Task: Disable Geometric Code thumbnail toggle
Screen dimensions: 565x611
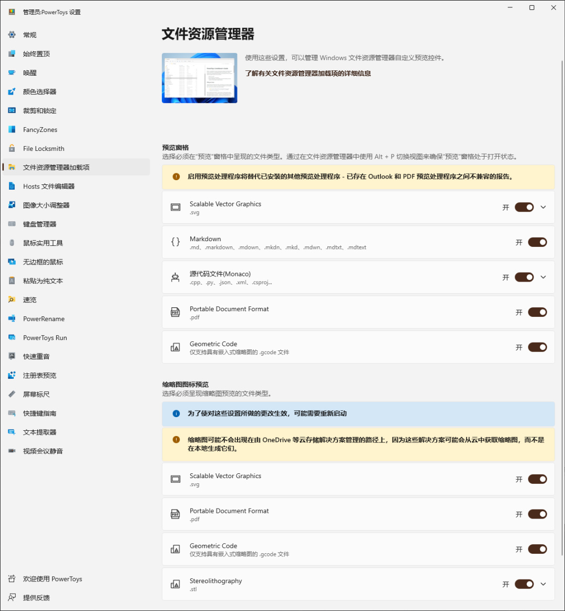Action: (537, 549)
